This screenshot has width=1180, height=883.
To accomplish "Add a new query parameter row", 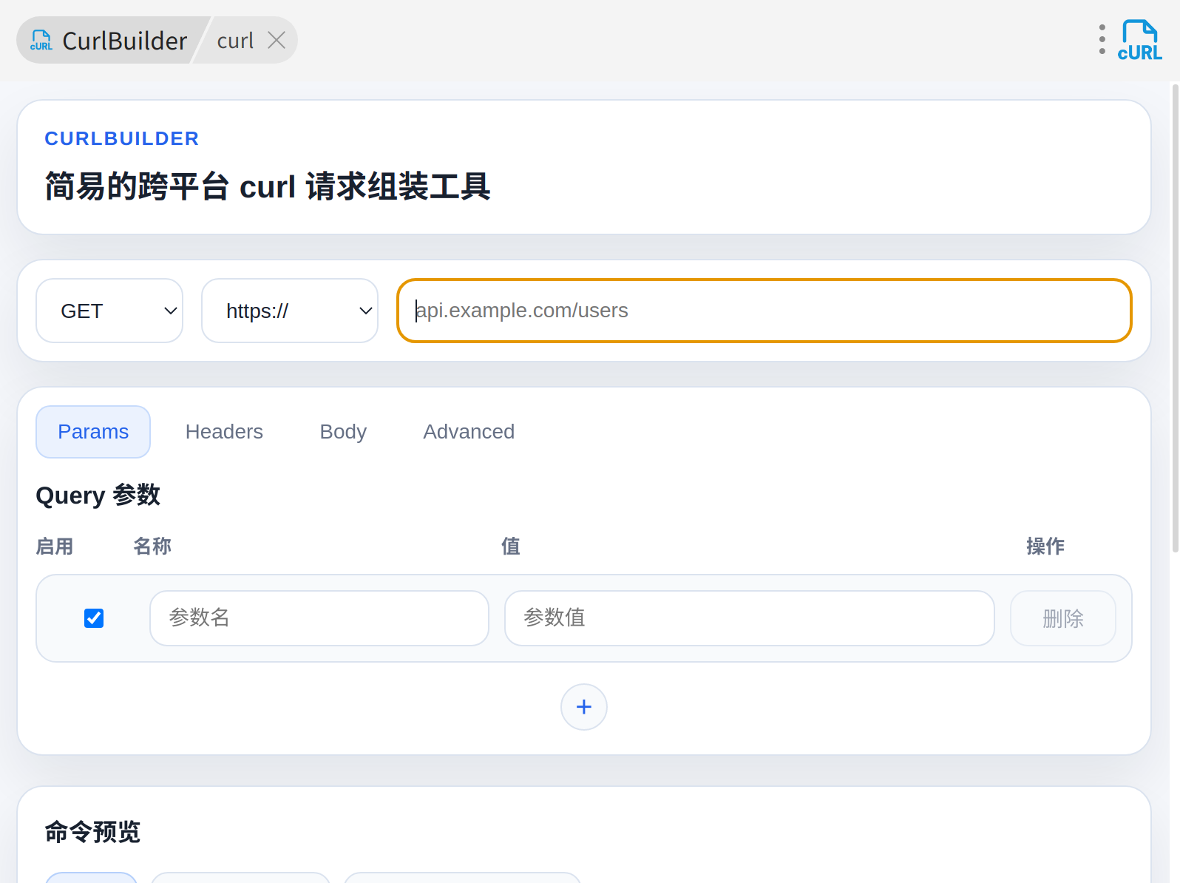I will pos(583,707).
